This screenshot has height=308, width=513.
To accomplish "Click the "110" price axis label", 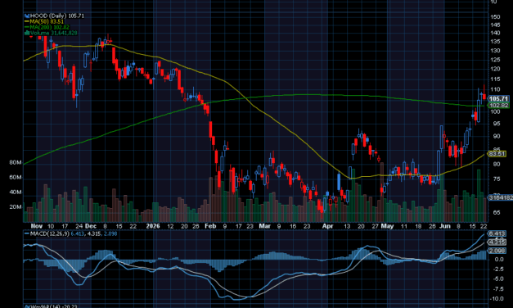I will (x=495, y=89).
